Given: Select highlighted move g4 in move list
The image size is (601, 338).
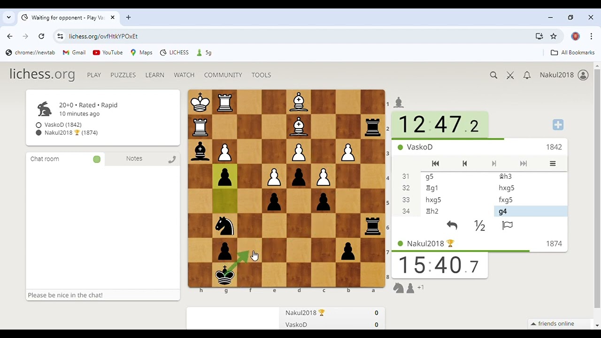Looking at the screenshot, I should click(x=531, y=211).
